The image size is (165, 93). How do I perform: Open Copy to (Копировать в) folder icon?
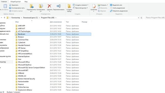coord(41,6)
